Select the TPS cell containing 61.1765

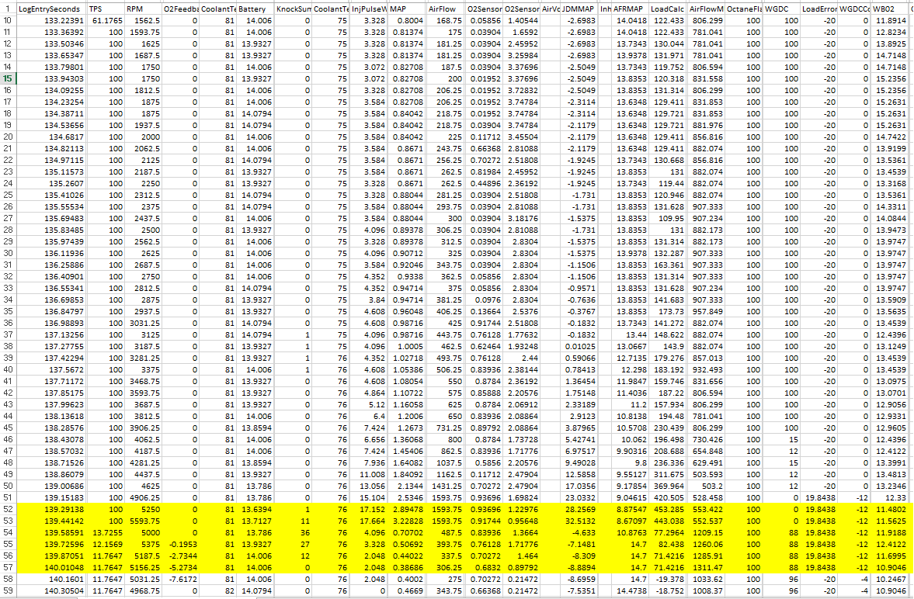(x=107, y=20)
